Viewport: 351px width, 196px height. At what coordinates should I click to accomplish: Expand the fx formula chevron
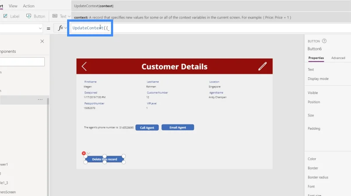[65, 28]
